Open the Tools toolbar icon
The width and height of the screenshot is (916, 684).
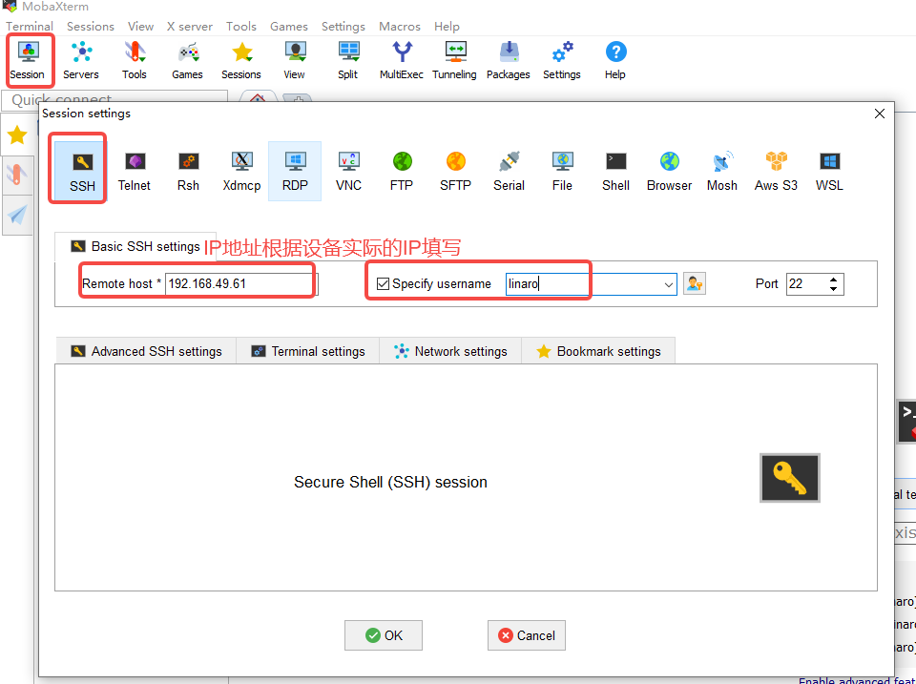click(x=135, y=61)
